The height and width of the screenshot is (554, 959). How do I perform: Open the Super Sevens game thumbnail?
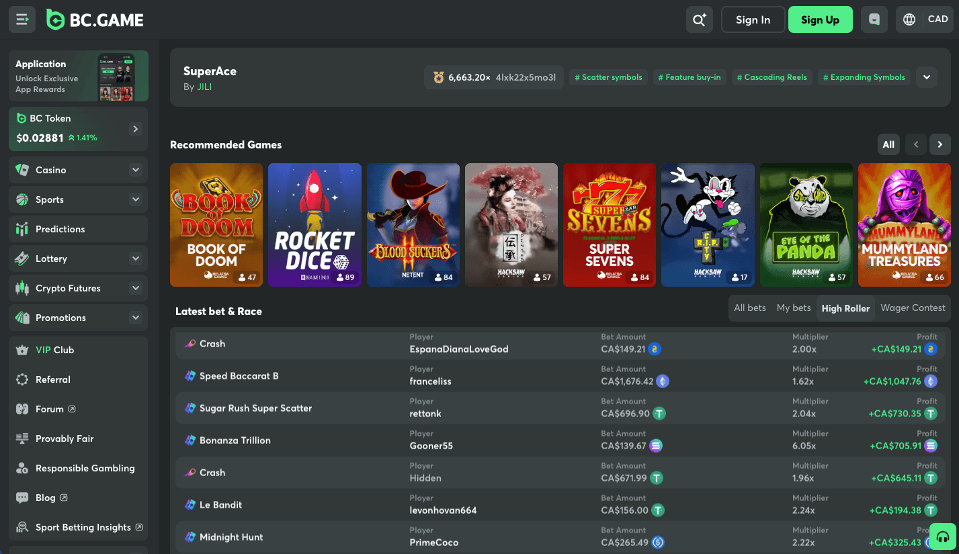[610, 225]
